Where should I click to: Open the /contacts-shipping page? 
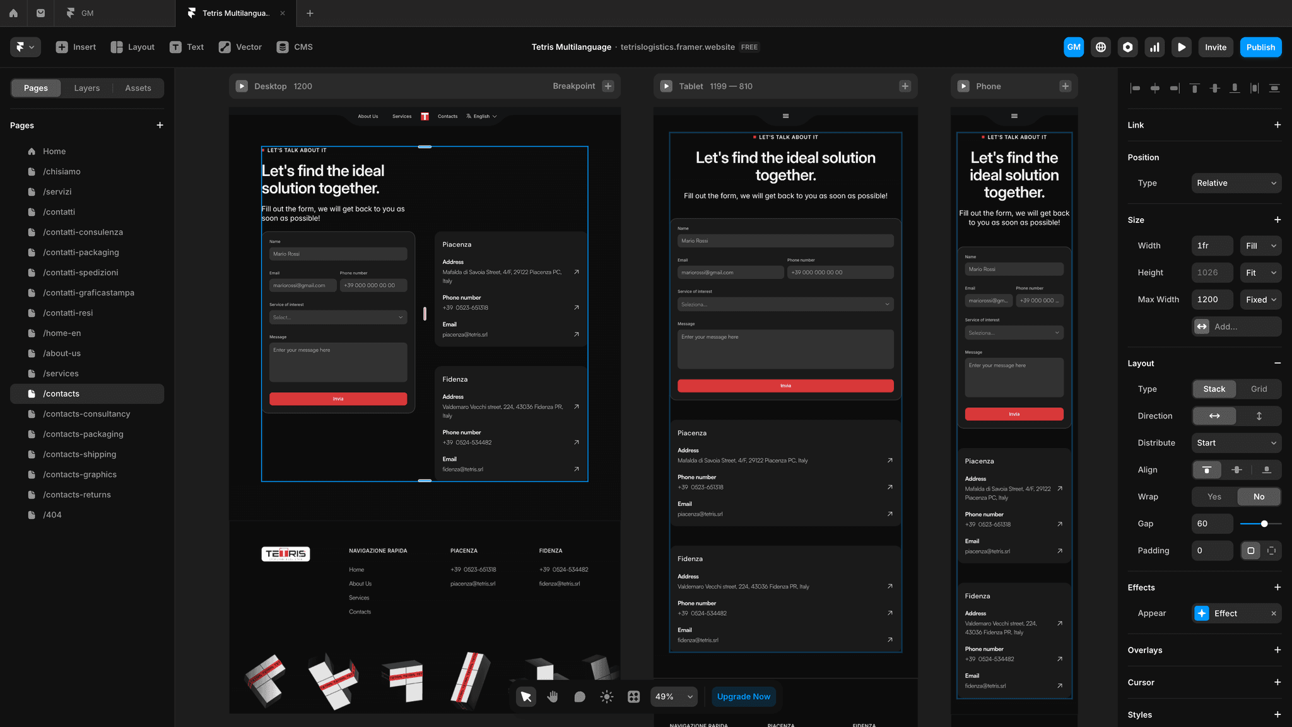click(x=79, y=454)
